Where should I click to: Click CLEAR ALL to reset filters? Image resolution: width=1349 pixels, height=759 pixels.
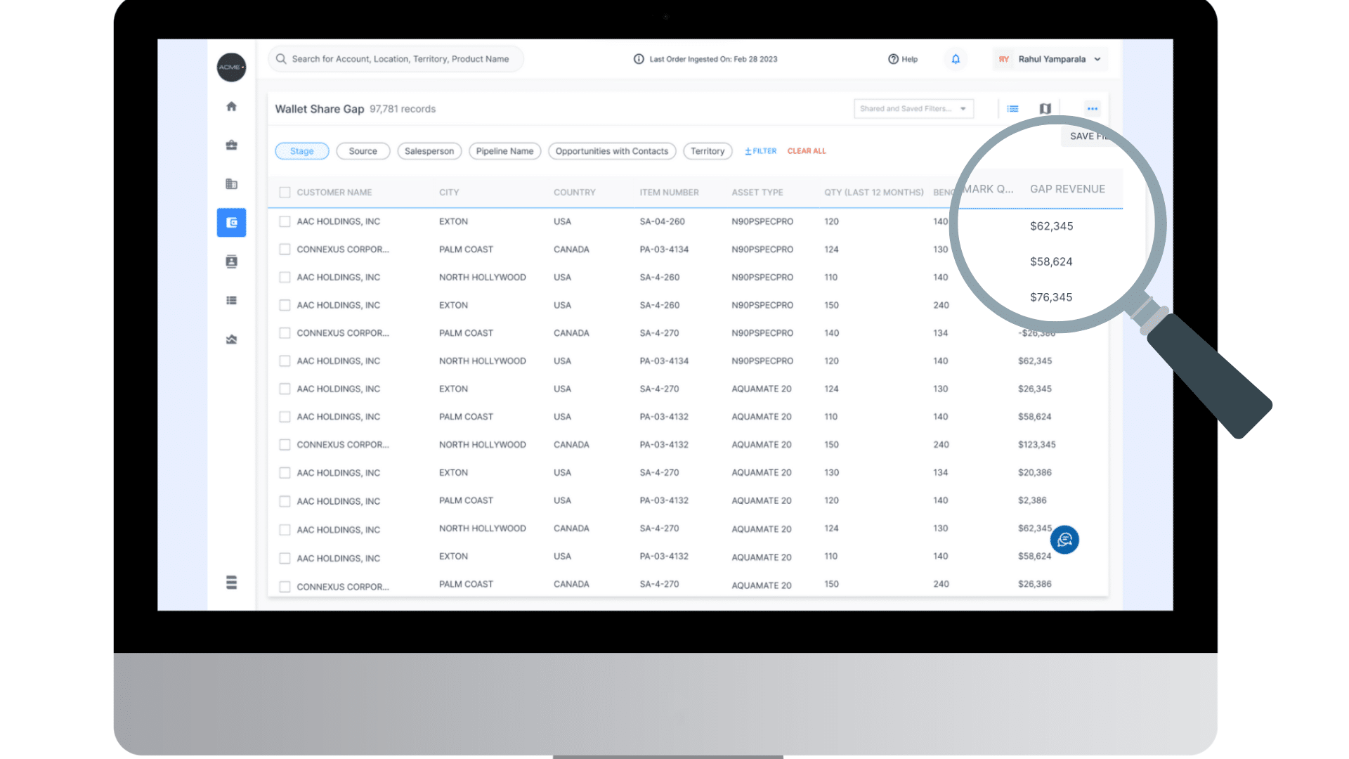point(806,150)
